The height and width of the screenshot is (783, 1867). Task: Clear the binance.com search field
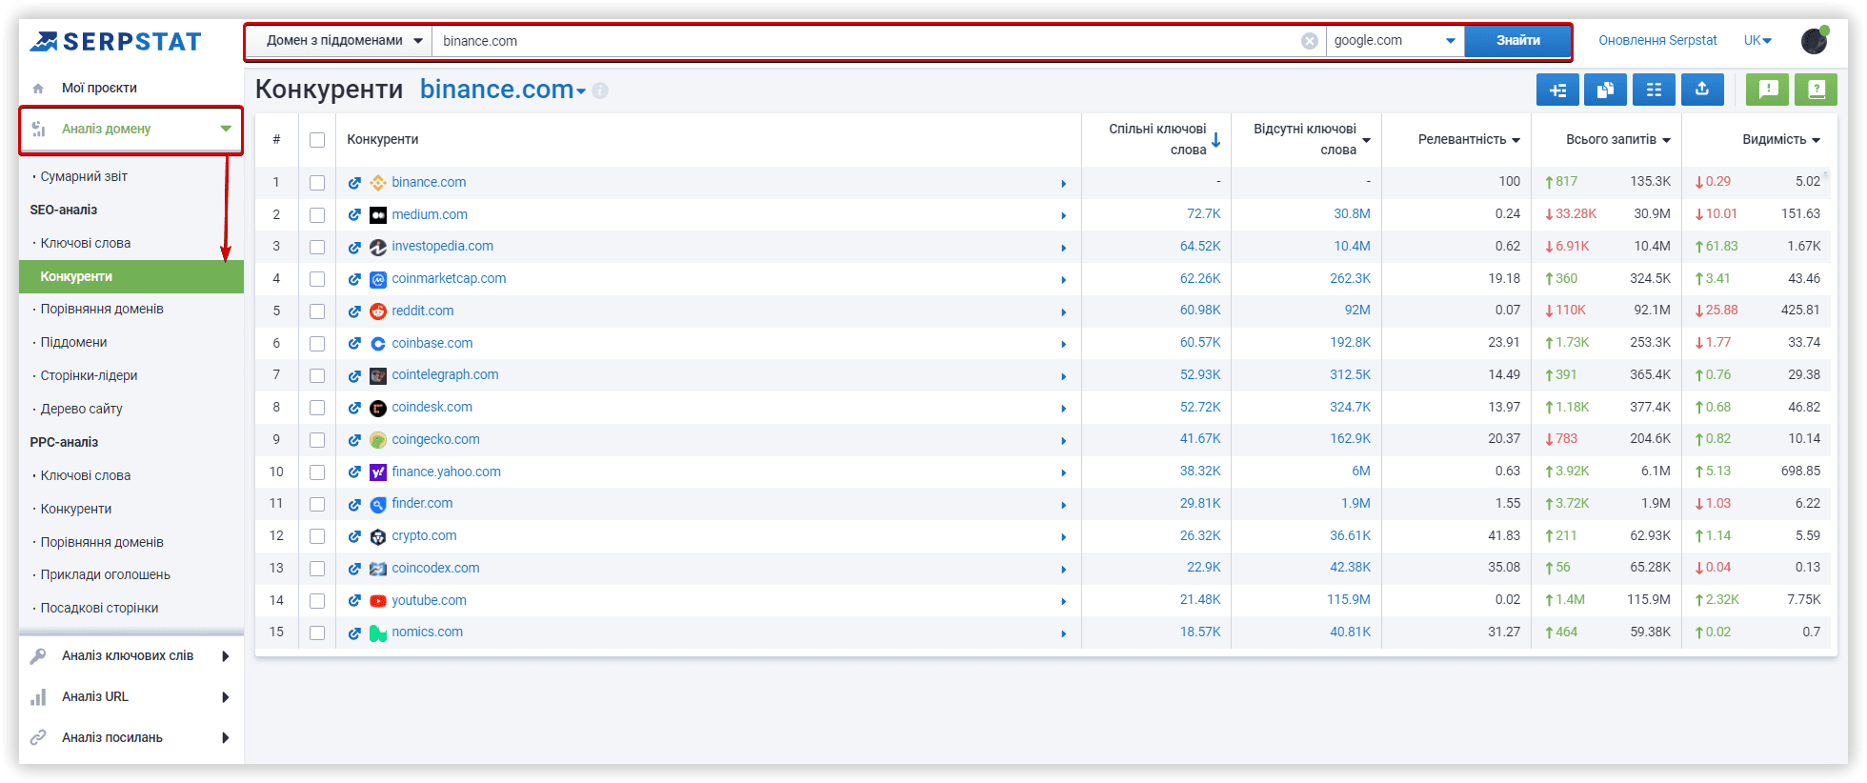click(1310, 41)
